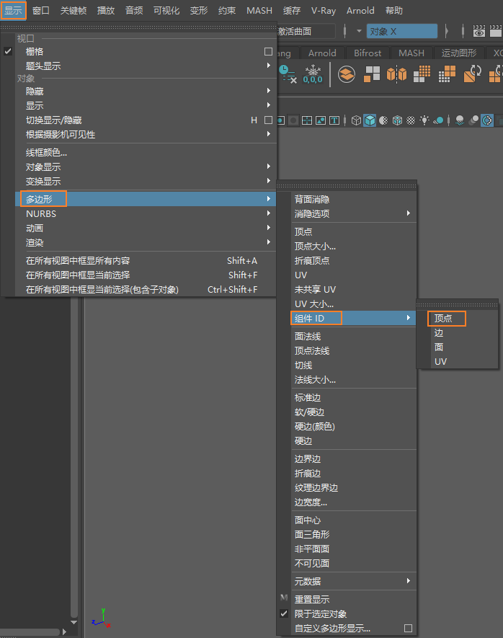
Task: Click the mirror two-cubes shelf icon
Action: [x=396, y=74]
